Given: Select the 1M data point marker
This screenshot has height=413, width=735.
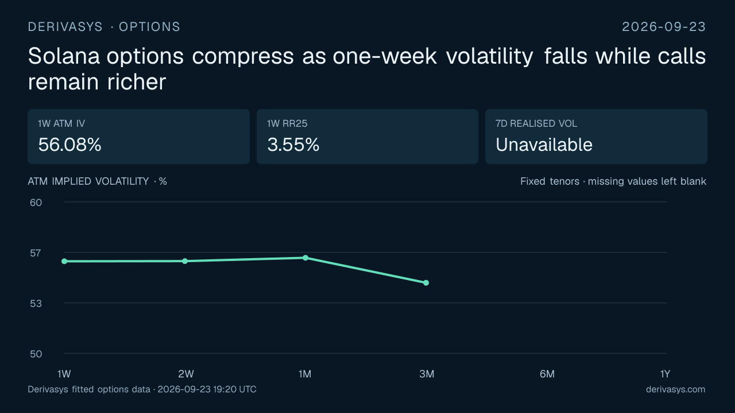Looking at the screenshot, I should pyautogui.click(x=305, y=258).
